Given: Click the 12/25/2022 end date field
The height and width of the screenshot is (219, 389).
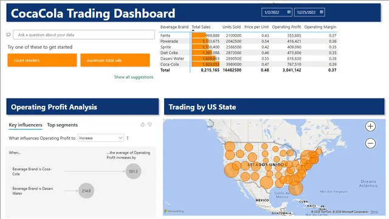Looking at the screenshot, I should (309, 12).
